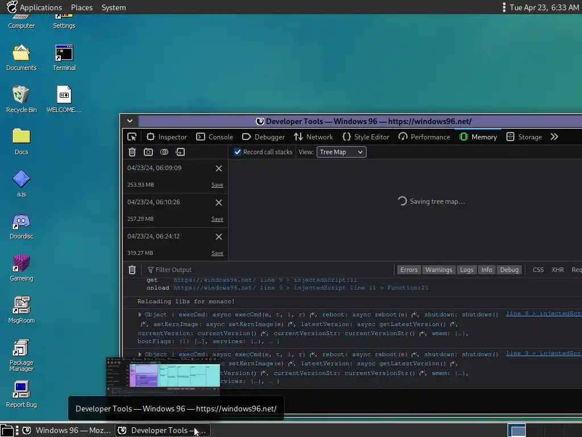
Task: Launch the Terminal desktop icon
Action: coord(64,57)
